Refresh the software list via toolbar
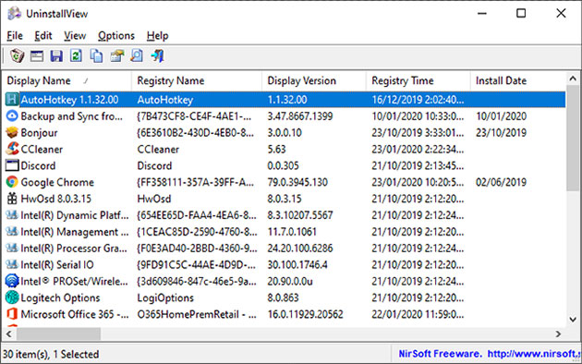 76,56
